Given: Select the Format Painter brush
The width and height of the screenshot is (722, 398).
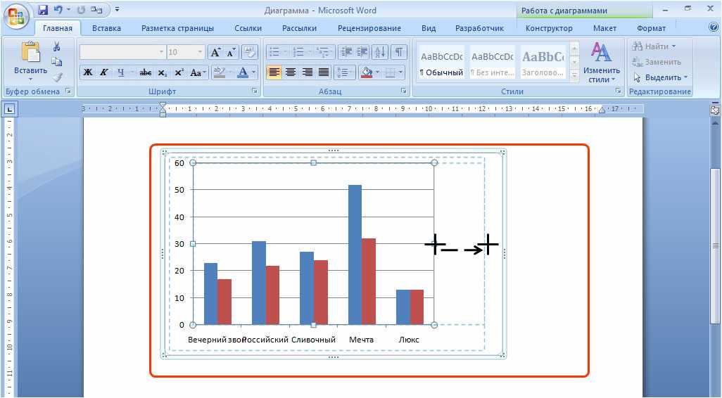Looking at the screenshot, I should (x=56, y=77).
